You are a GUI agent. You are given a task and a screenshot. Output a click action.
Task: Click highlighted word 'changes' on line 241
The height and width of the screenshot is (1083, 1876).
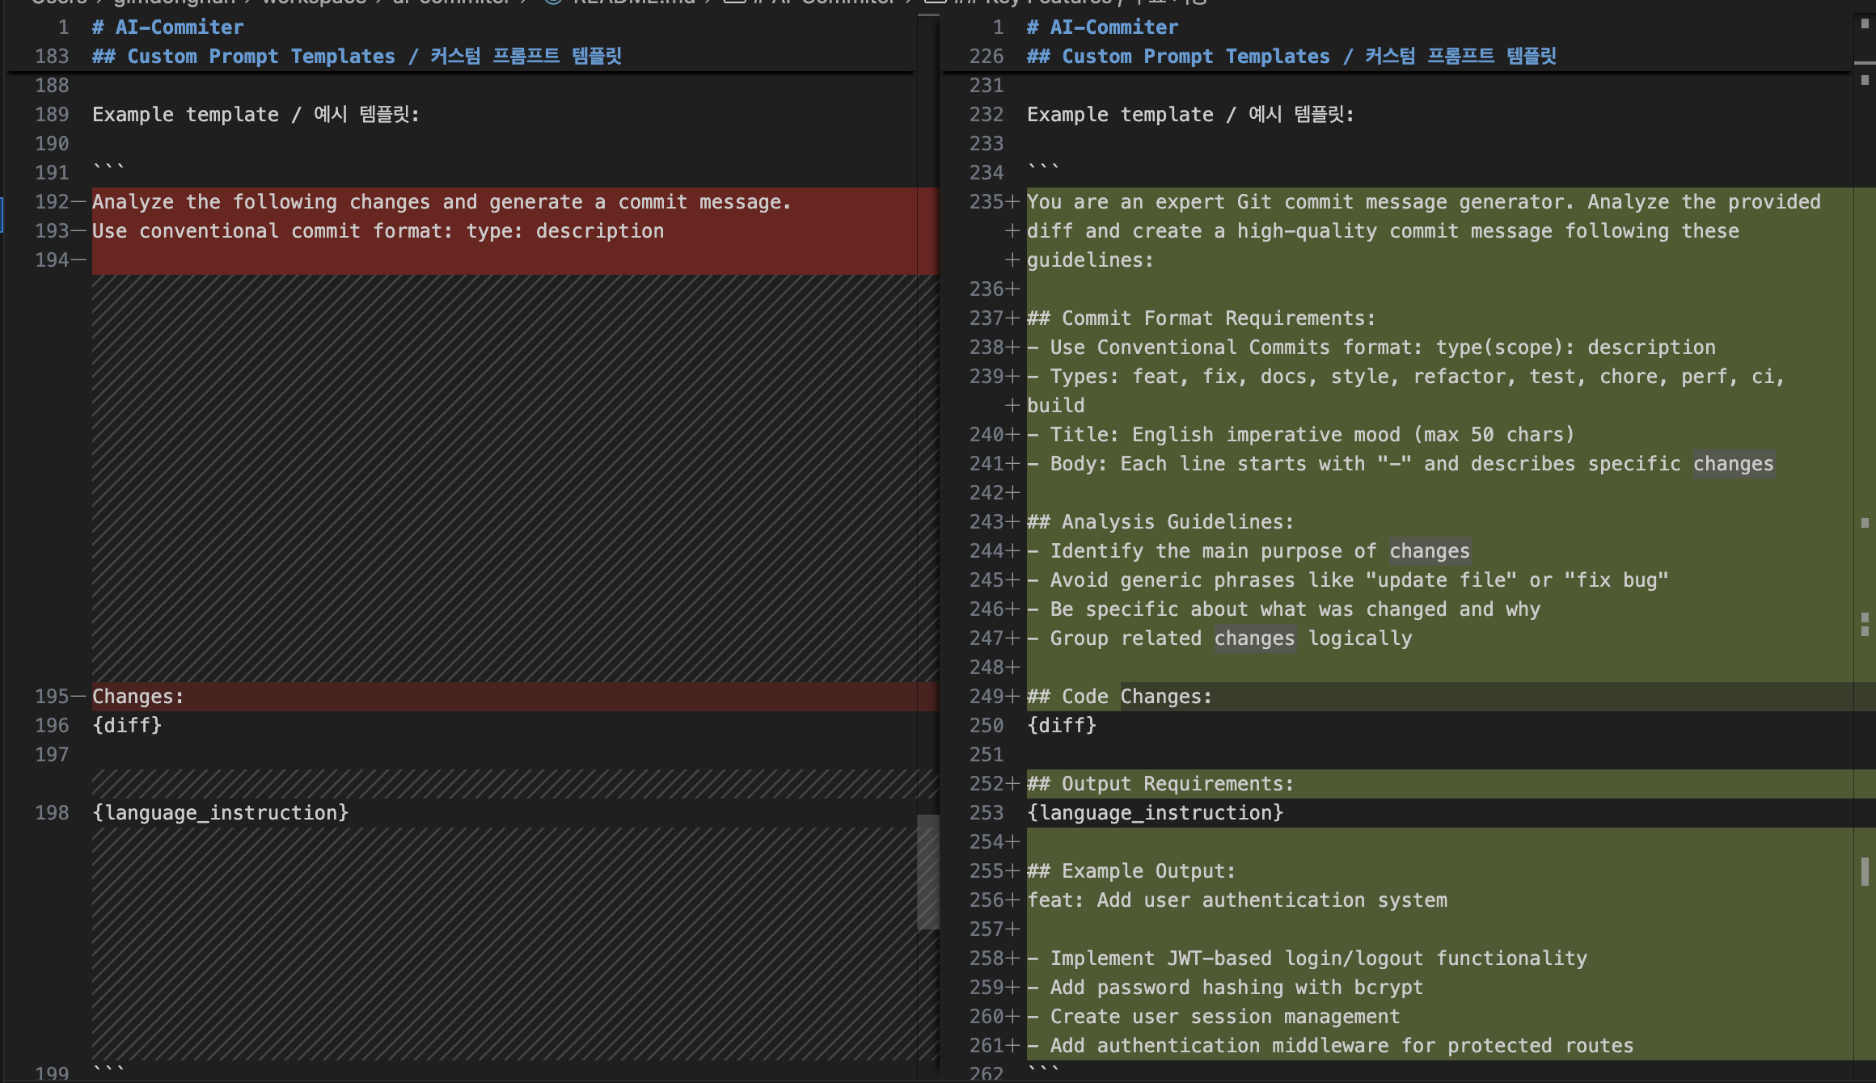point(1733,464)
